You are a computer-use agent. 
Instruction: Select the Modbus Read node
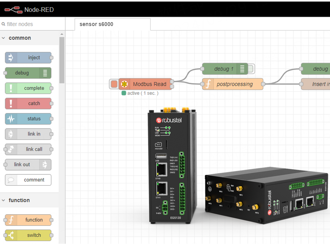coord(149,84)
